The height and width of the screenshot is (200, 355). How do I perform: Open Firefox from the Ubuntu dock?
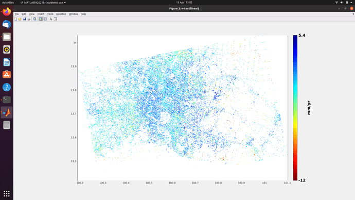(x=7, y=11)
